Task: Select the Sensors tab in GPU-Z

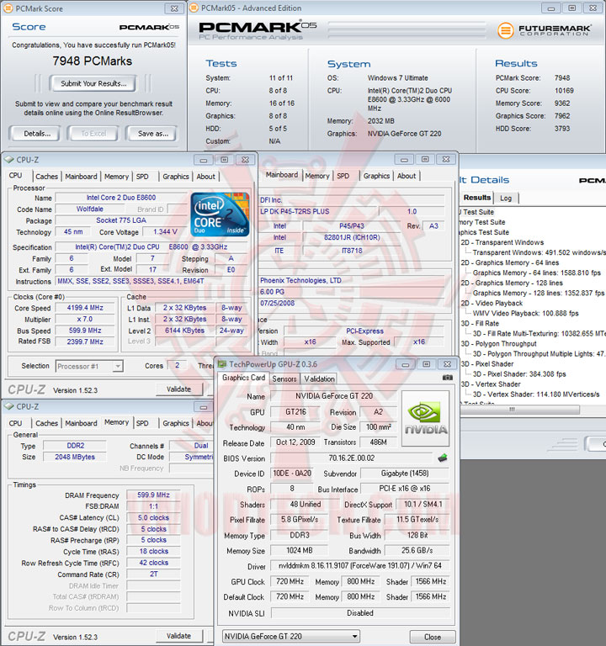Action: pyautogui.click(x=284, y=379)
